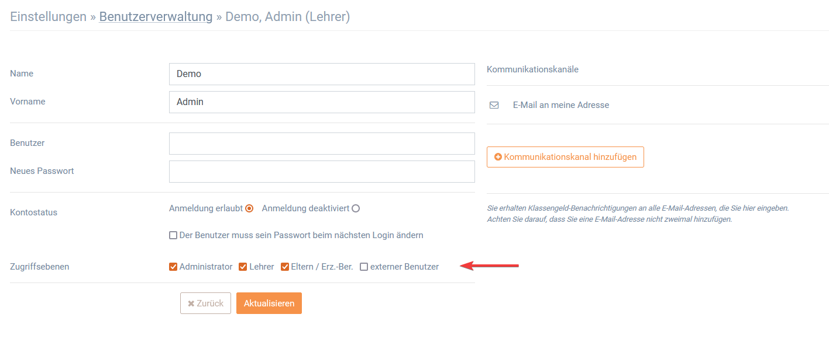
Task: Click into the empty Benutzer field
Action: click(x=322, y=144)
